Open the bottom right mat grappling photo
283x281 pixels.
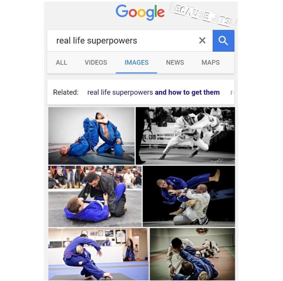(192, 254)
